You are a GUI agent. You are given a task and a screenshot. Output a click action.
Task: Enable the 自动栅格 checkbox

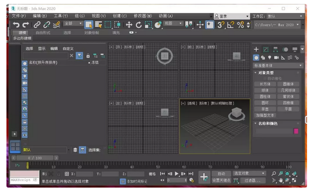[265, 79]
